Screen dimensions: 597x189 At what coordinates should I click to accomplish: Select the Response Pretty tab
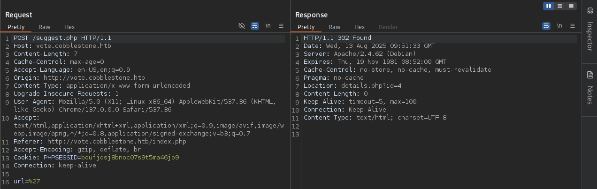306,27
